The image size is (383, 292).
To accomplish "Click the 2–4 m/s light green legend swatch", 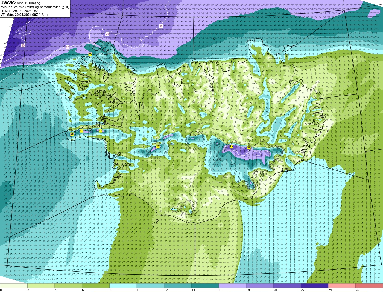I will click(x=41, y=286).
